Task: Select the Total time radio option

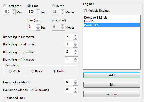Action: [x=5, y=6]
